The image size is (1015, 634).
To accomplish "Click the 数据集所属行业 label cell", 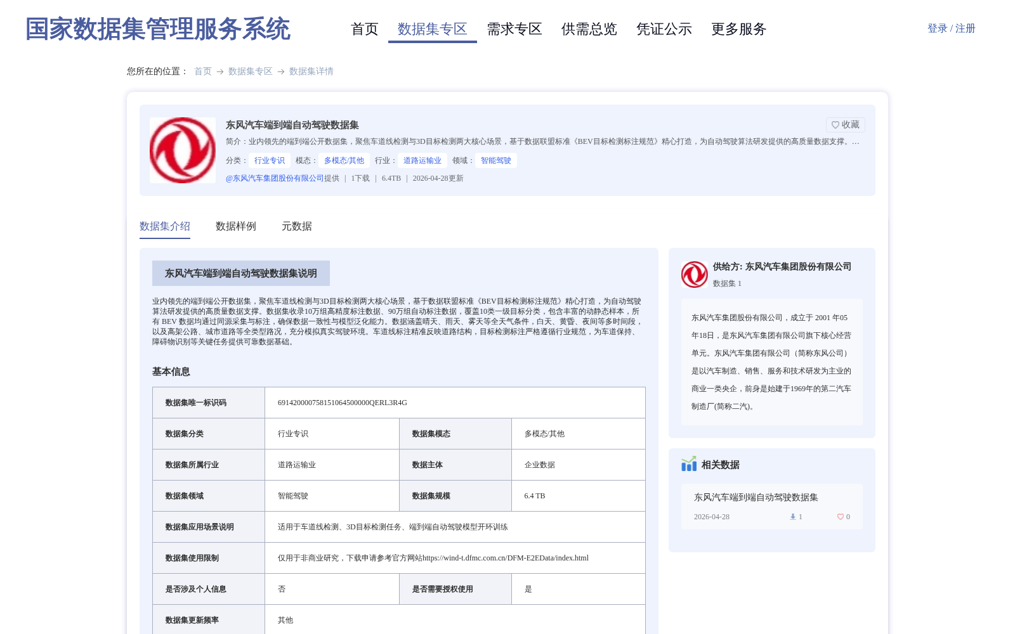I will point(209,465).
